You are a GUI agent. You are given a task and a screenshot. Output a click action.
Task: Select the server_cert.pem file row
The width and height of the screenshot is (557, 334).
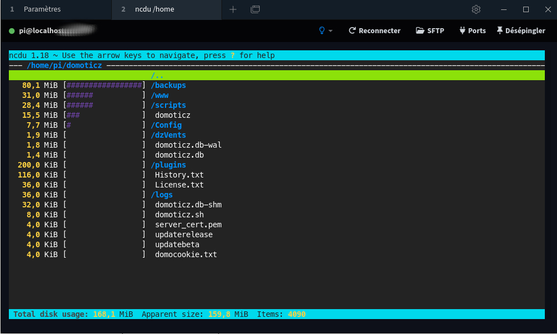[188, 225]
